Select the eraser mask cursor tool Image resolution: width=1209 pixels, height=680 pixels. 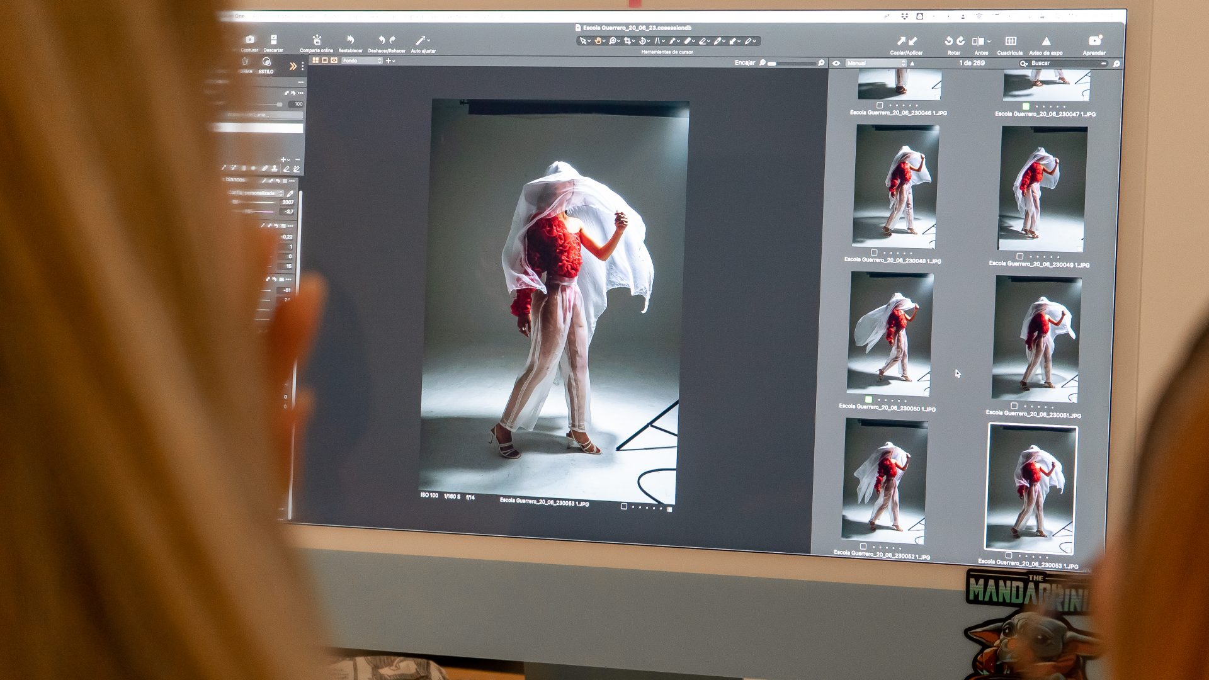coord(703,41)
